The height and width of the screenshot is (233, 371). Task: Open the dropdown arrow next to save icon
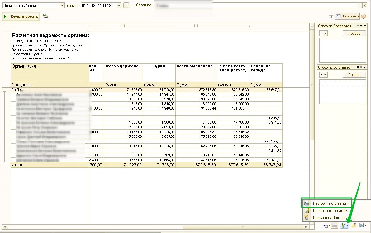click(365, 226)
